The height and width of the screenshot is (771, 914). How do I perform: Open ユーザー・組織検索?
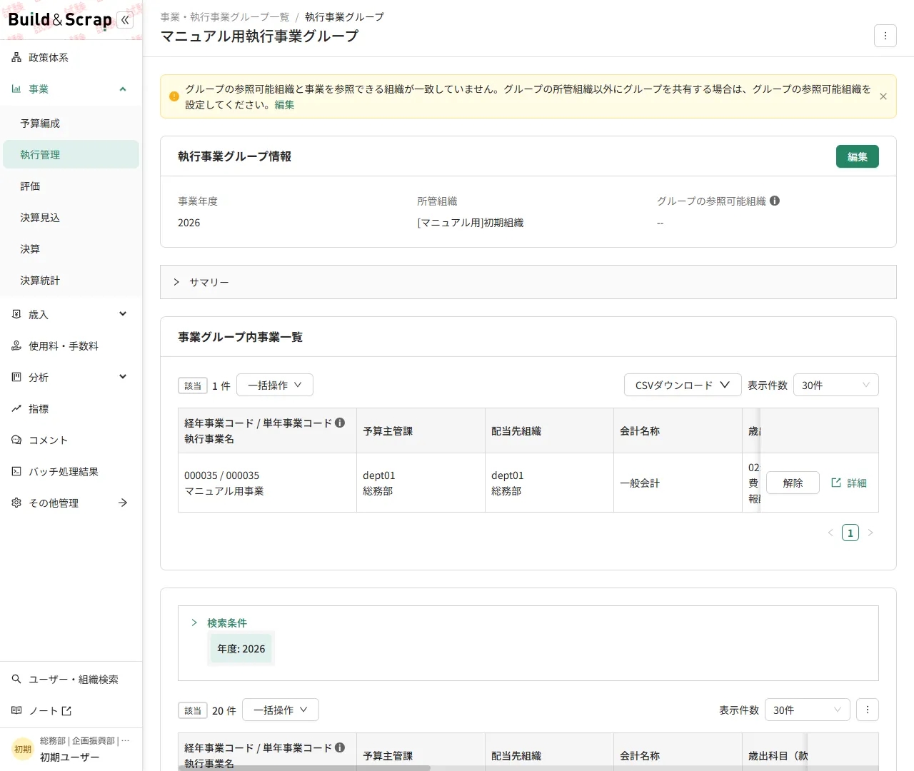point(71,679)
